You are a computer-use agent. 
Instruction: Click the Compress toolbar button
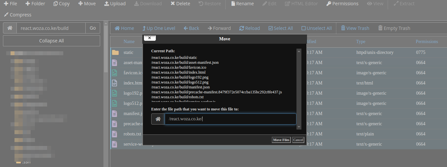pyautogui.click(x=17, y=15)
